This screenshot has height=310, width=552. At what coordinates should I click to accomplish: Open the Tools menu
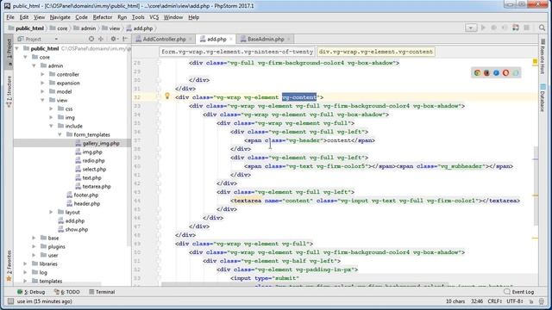pos(138,17)
